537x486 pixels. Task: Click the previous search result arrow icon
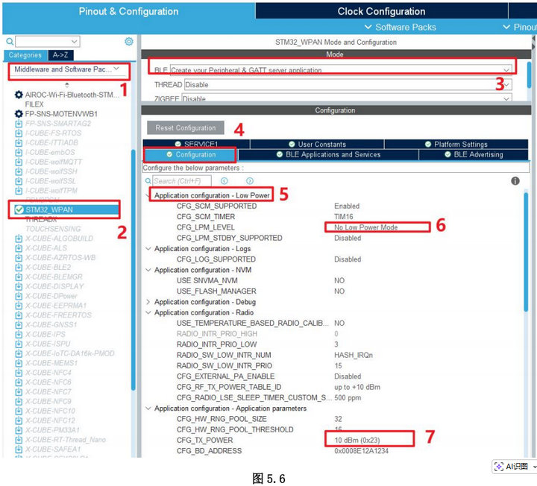pyautogui.click(x=224, y=181)
